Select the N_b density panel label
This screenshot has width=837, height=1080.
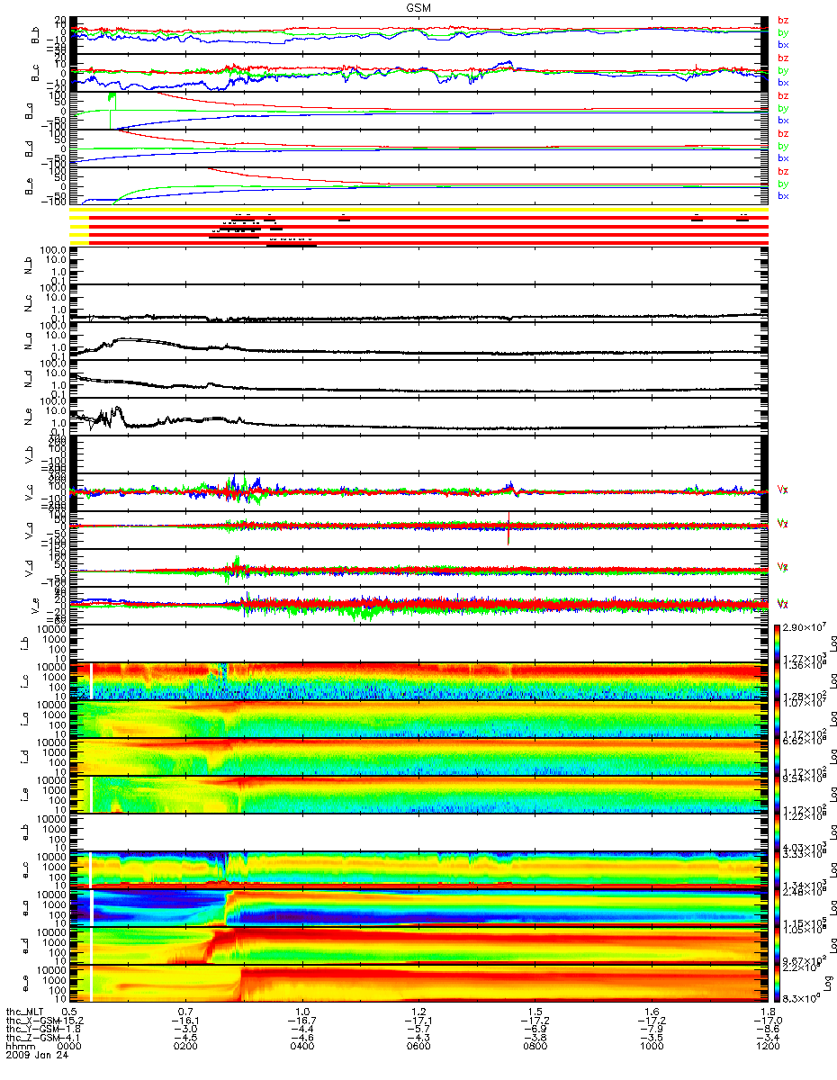(27, 266)
